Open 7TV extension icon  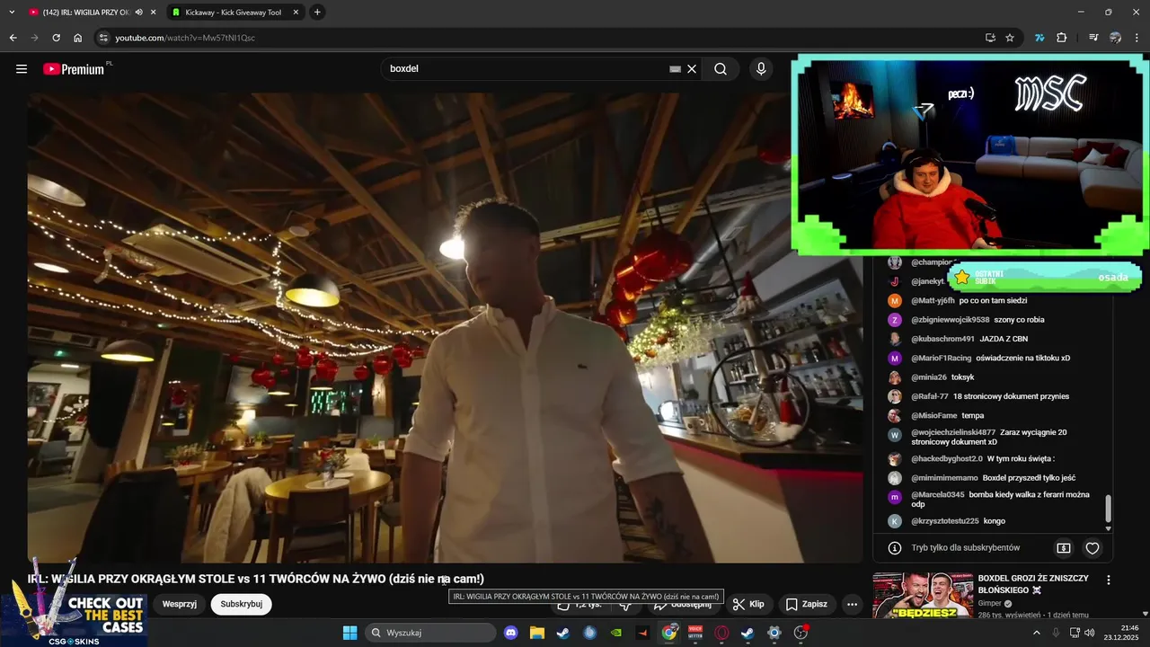point(1039,38)
